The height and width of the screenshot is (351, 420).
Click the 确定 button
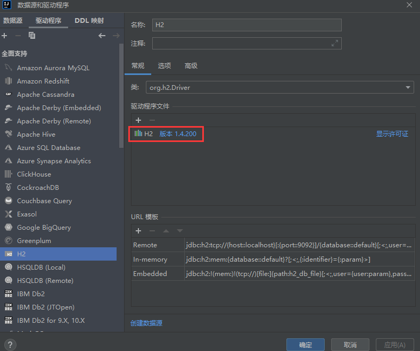pos(306,345)
